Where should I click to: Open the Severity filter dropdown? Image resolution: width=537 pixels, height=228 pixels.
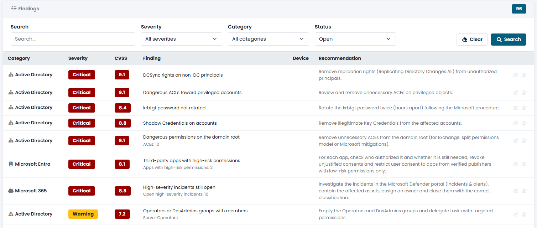(182, 39)
